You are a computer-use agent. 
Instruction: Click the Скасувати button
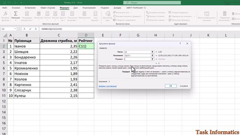coord(184,86)
